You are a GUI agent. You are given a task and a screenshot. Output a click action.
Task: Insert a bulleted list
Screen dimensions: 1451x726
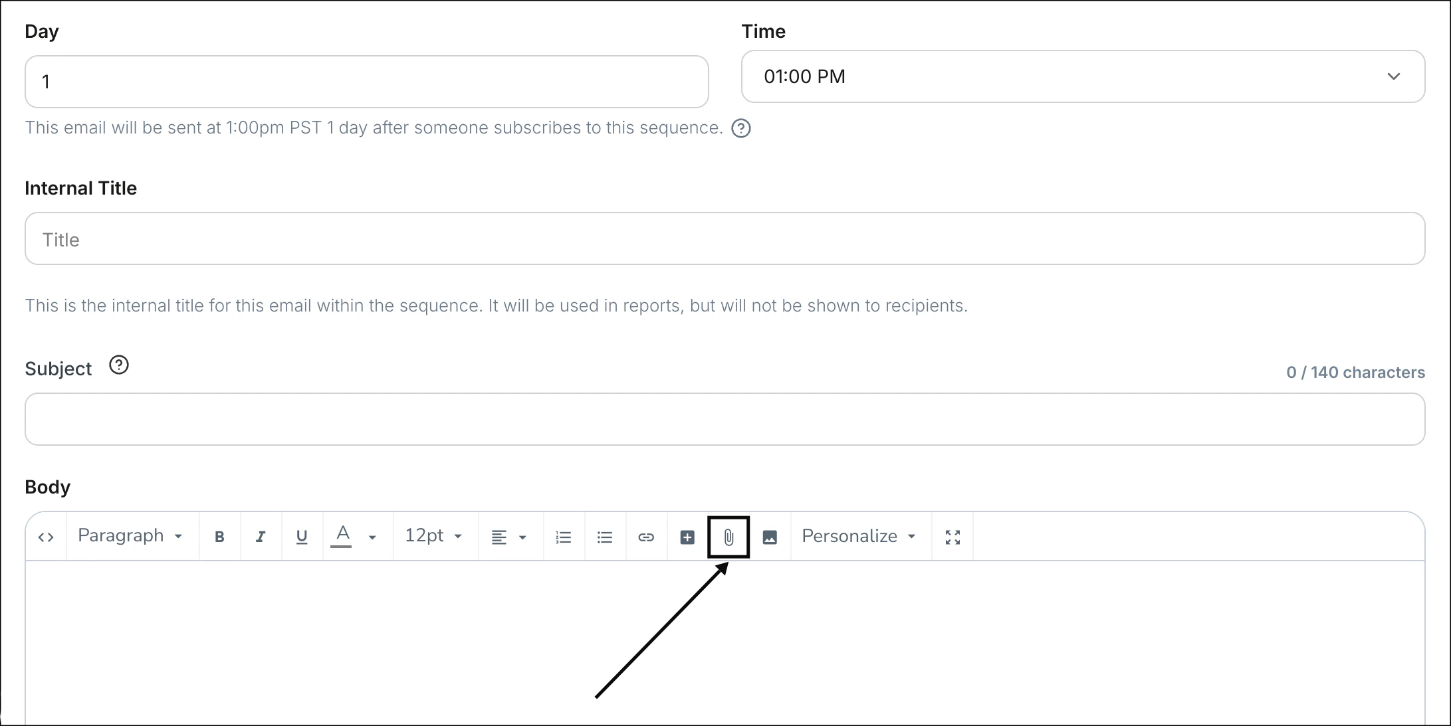pos(604,536)
